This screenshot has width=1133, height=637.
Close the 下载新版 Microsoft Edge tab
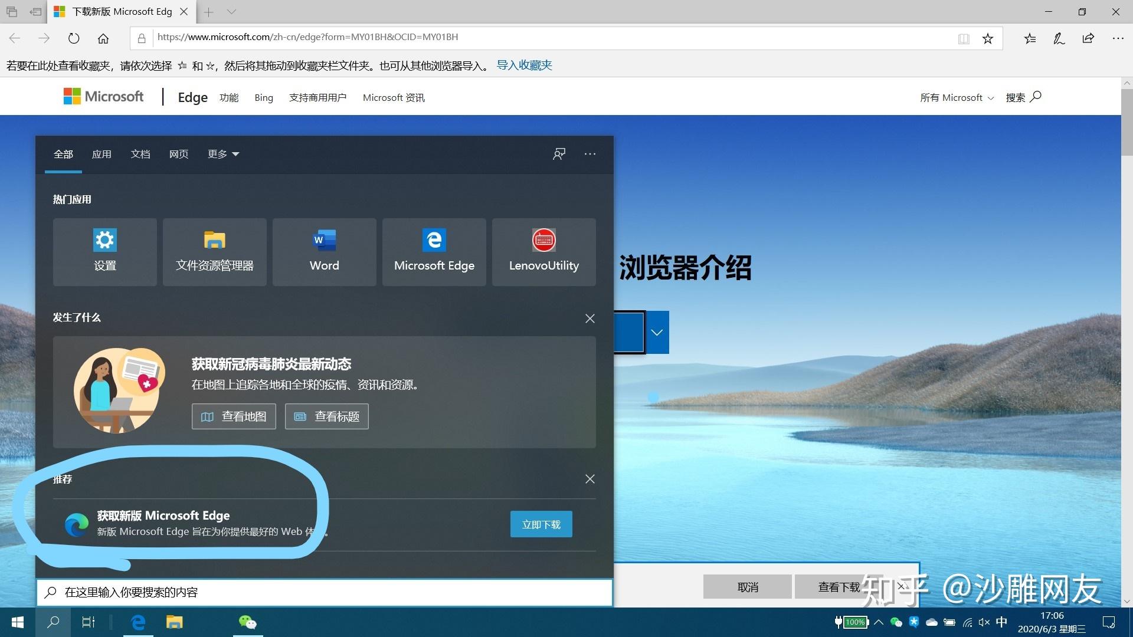[184, 12]
